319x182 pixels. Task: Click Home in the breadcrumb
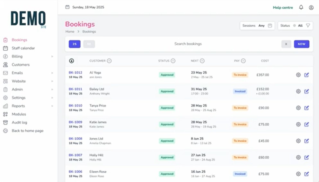[x=70, y=31]
